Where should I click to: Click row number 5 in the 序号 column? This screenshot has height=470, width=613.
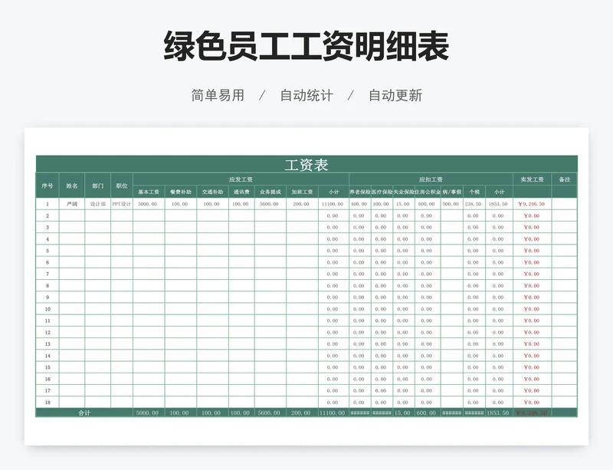tap(48, 251)
